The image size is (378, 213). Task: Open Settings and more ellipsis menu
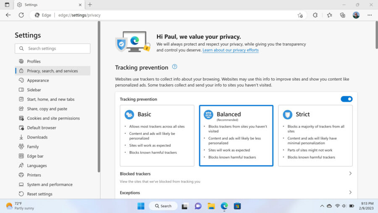click(x=370, y=15)
